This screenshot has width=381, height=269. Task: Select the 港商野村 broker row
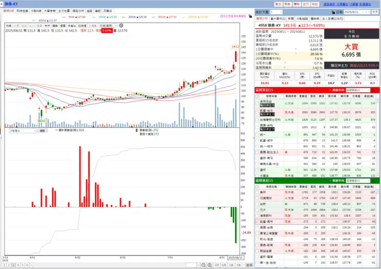(316, 215)
